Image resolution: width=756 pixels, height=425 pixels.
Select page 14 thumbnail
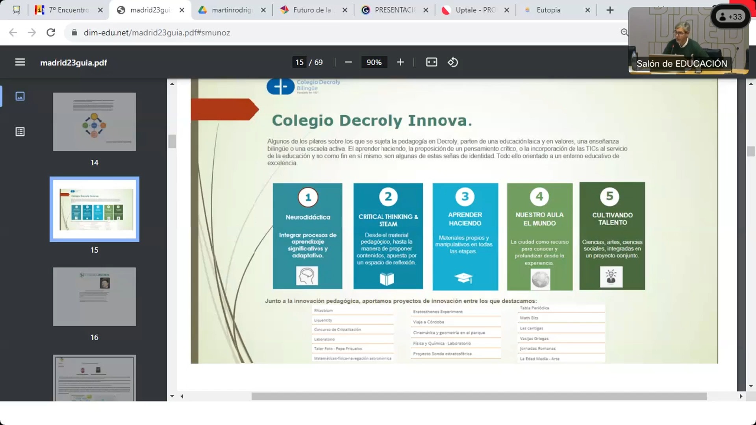94,122
